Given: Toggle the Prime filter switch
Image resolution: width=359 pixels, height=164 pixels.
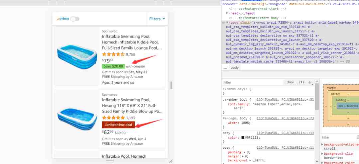Looking at the screenshot, I should point(75,19).
